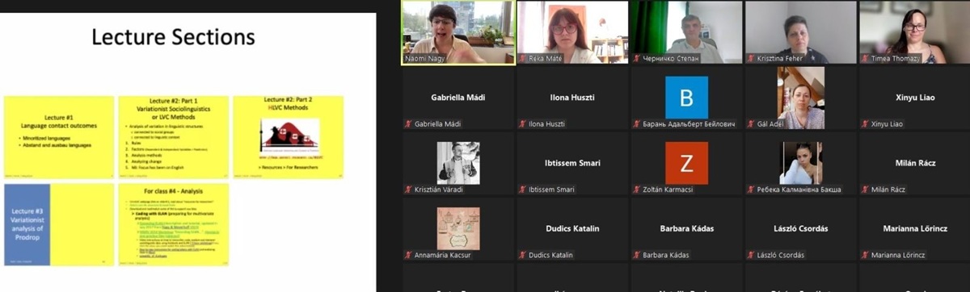Click muted mic icon beside Gabriella Mádi name label

pyautogui.click(x=409, y=124)
